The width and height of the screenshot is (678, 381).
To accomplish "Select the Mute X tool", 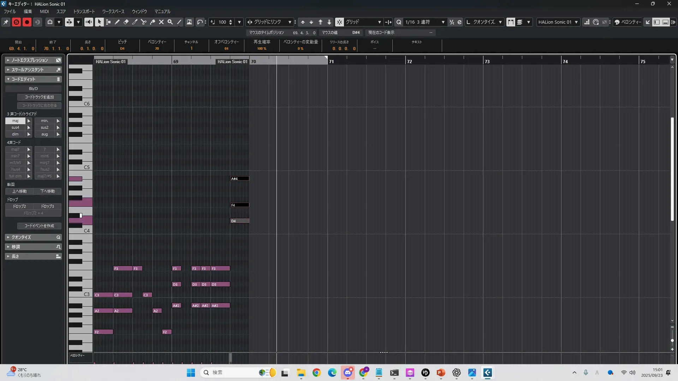I will 161,22.
